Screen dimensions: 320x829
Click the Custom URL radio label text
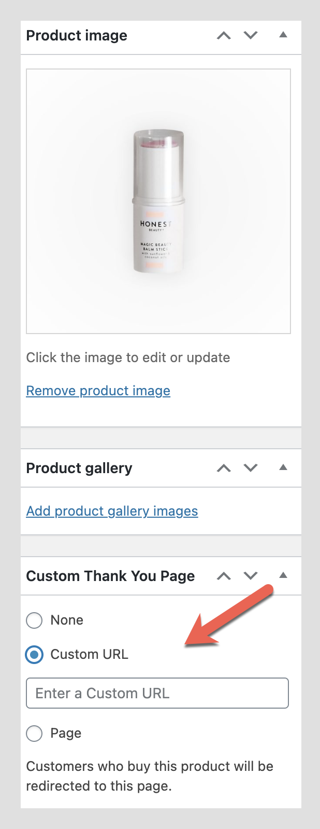(89, 654)
